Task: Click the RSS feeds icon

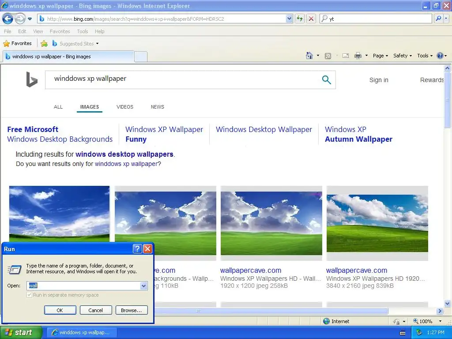Action: point(328,56)
